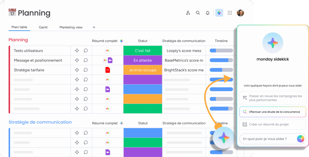
Task: Collapse the Stratégie de communication group title
Action: coord(40,122)
